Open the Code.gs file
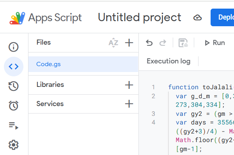Screen dimensions: 234x155 tap(83, 64)
